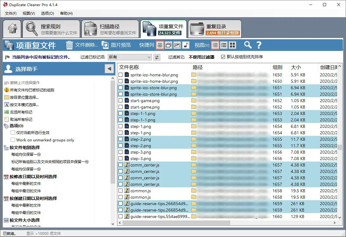The image size is (346, 237).
Task: Check the first sprite-ico-home-blur.png row
Action: (120, 75)
